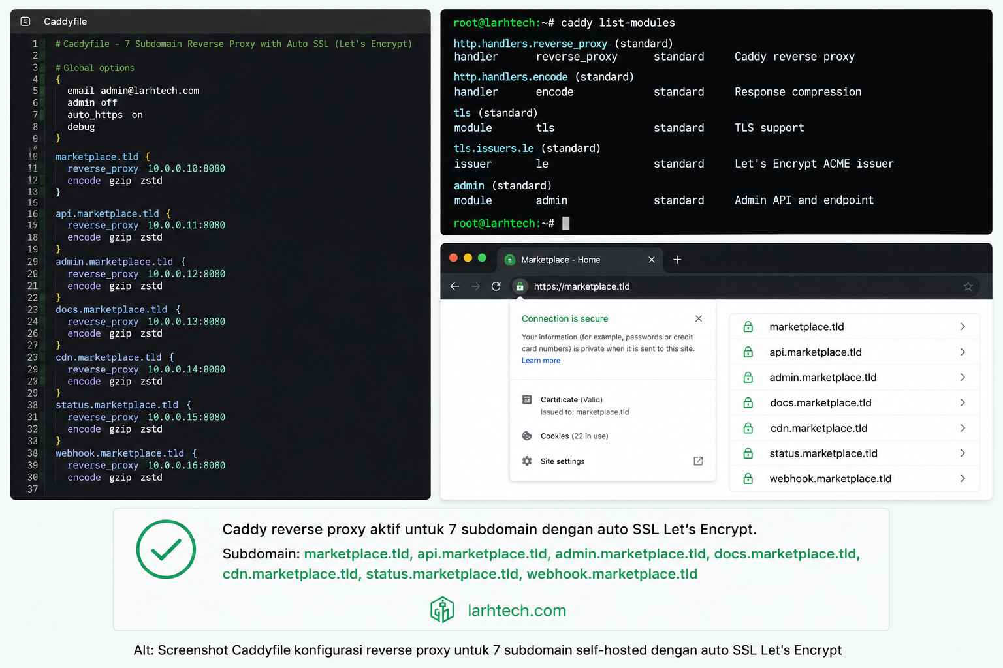Image resolution: width=1003 pixels, height=668 pixels.
Task: Click the Connection is secure heading
Action: (x=565, y=319)
